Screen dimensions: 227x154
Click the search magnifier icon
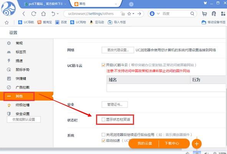pos(192,13)
